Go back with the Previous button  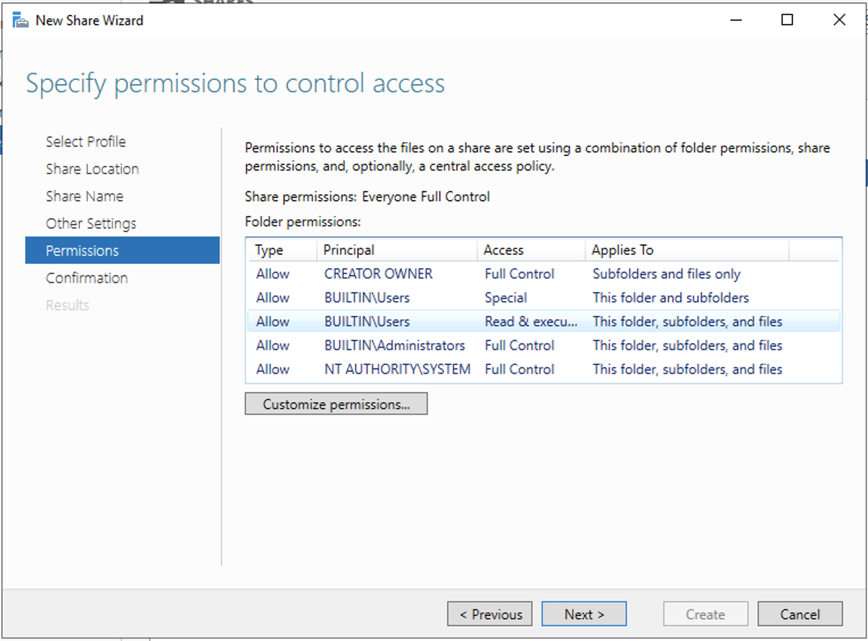tap(490, 614)
